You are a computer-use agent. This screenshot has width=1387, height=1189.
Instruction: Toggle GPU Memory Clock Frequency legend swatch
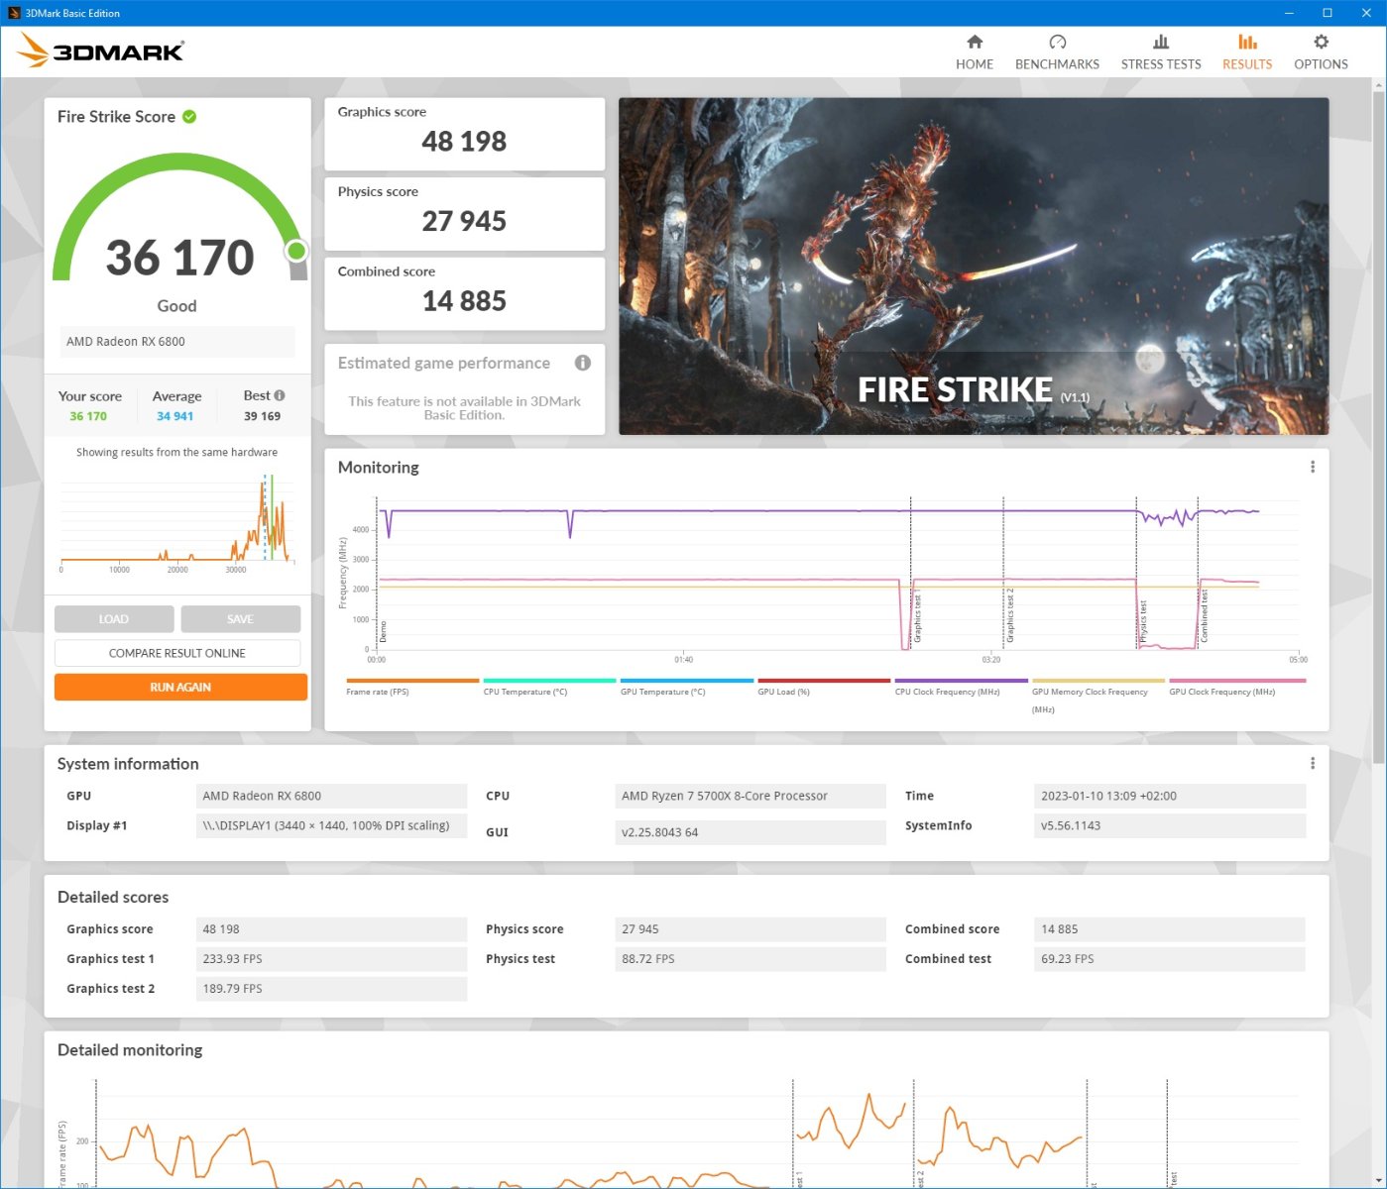pyautogui.click(x=1098, y=681)
